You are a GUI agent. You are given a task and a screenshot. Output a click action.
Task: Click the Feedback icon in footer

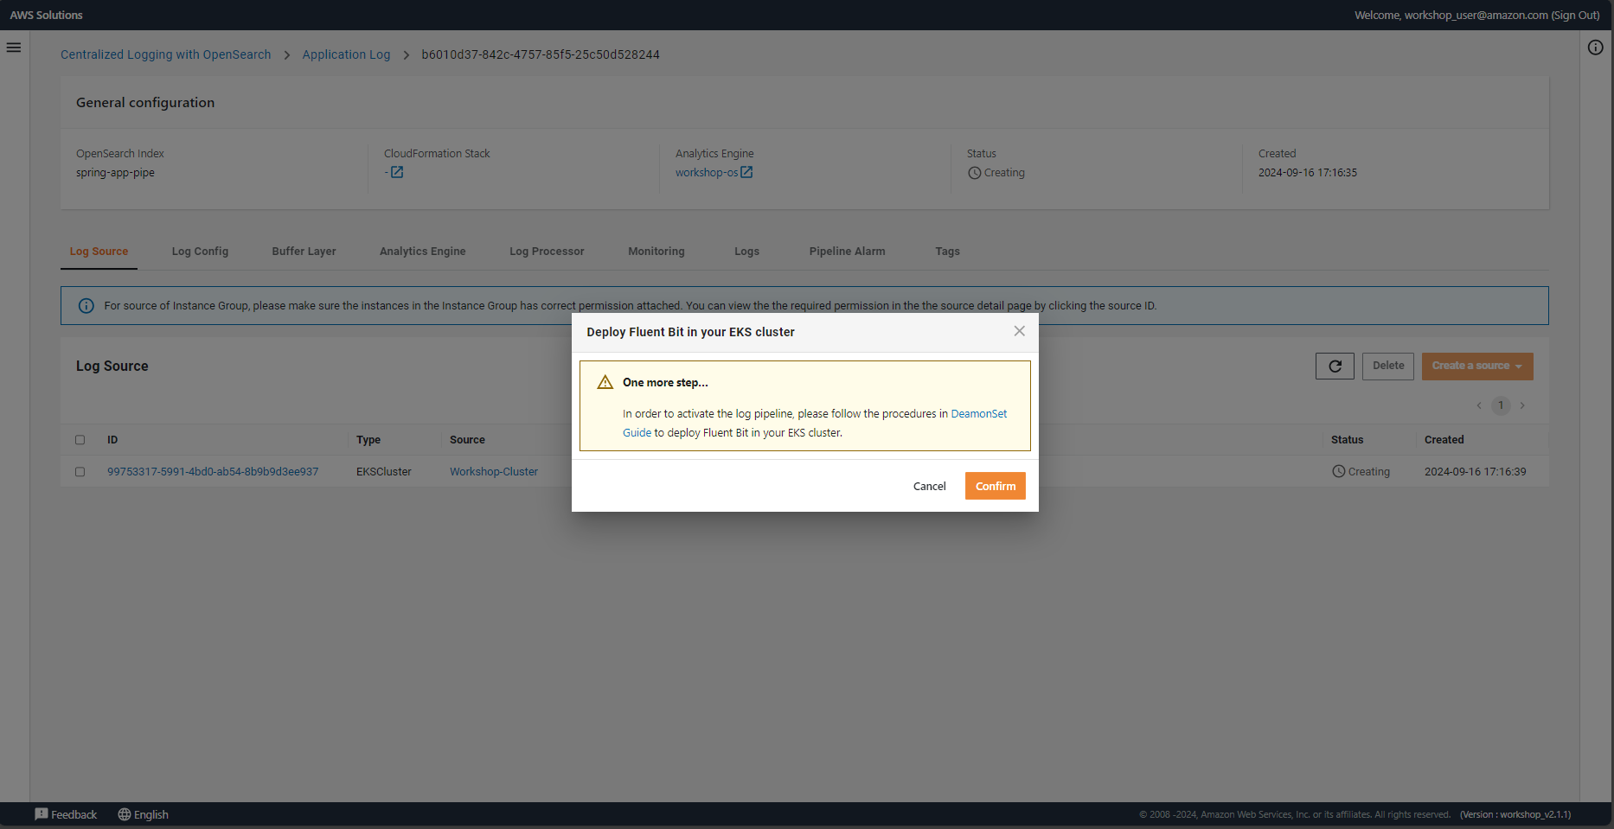[42, 814]
